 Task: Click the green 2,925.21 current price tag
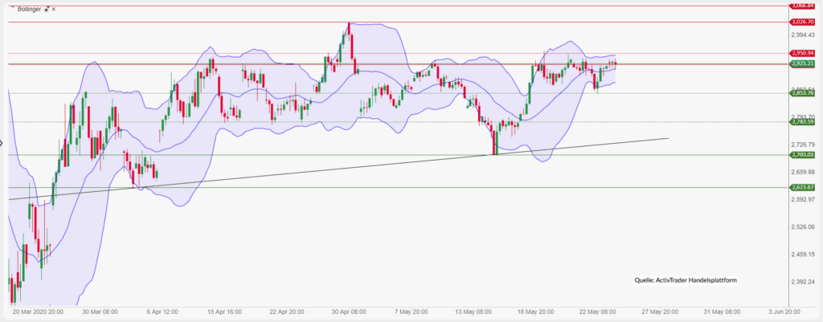(x=802, y=63)
